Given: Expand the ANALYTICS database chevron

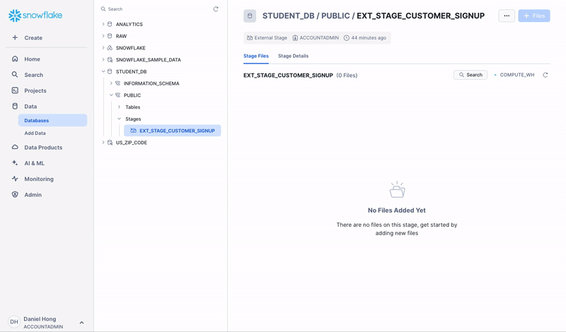Looking at the screenshot, I should (x=103, y=24).
